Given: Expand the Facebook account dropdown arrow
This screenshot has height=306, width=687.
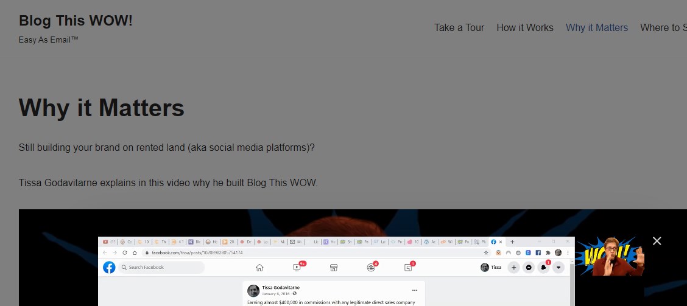Looking at the screenshot, I should tap(558, 268).
